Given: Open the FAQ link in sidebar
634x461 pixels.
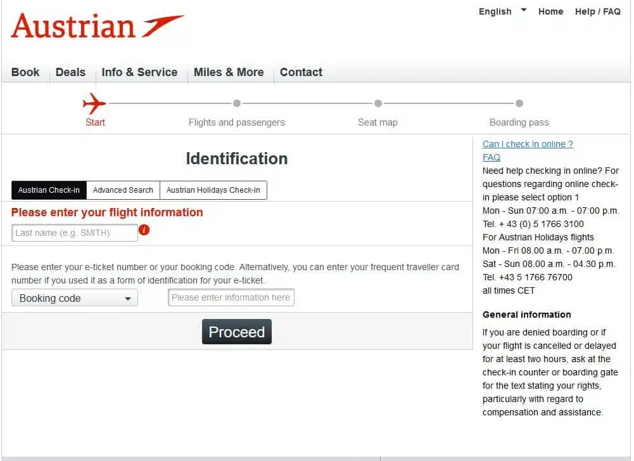Looking at the screenshot, I should (491, 157).
